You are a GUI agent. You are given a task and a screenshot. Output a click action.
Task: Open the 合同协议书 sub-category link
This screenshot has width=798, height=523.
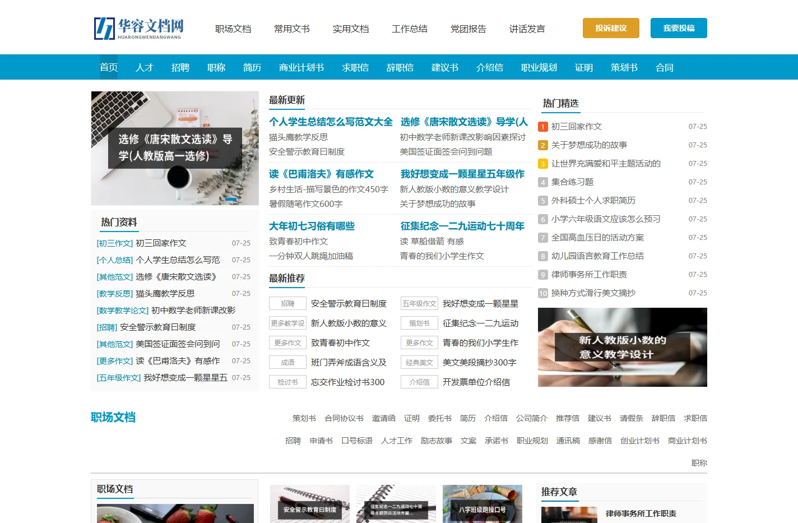344,418
